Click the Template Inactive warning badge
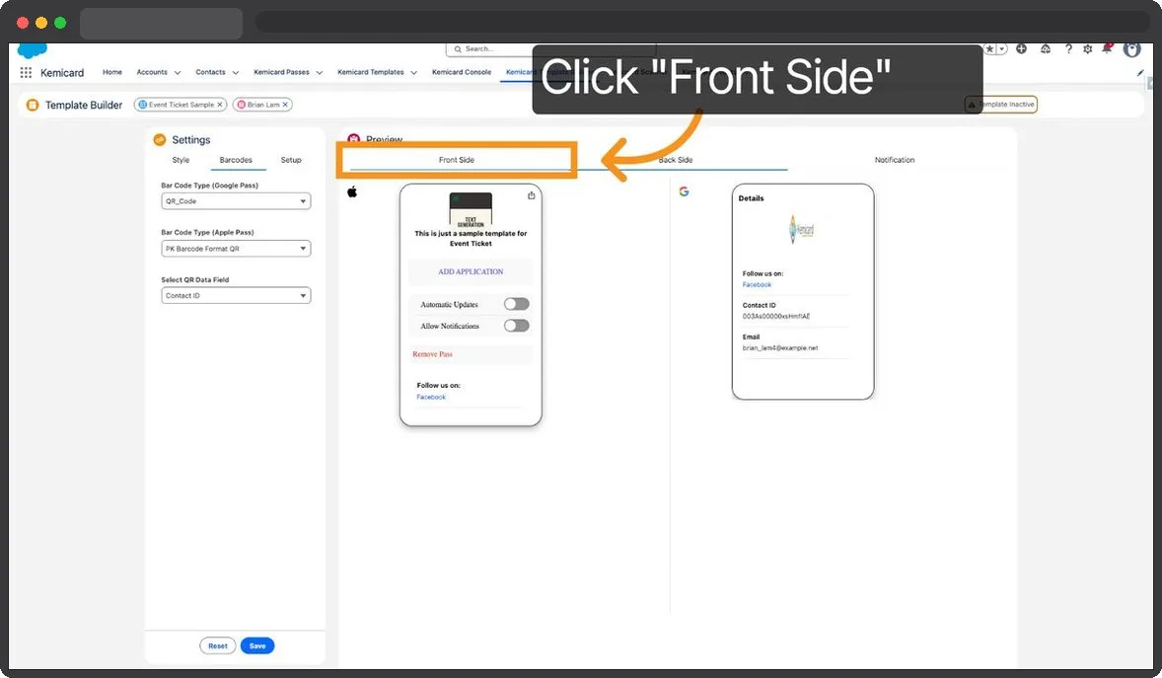Image resolution: width=1162 pixels, height=678 pixels. click(x=1000, y=105)
